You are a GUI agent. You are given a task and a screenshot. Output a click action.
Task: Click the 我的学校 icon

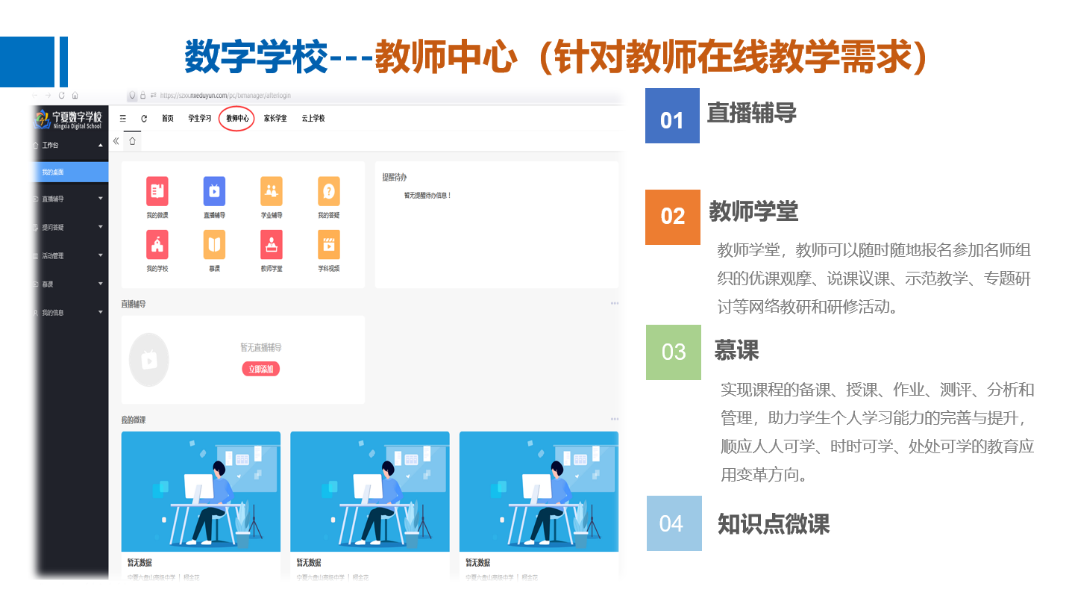pos(157,245)
